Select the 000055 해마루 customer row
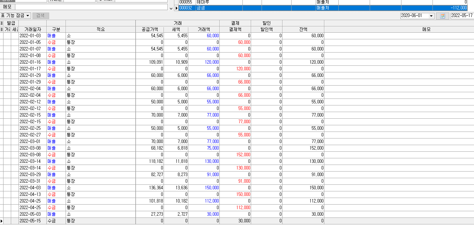 pos(209,2)
